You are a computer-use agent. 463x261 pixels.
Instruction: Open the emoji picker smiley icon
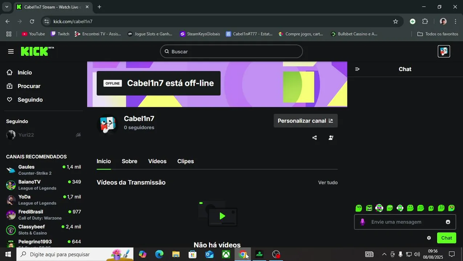point(448,222)
